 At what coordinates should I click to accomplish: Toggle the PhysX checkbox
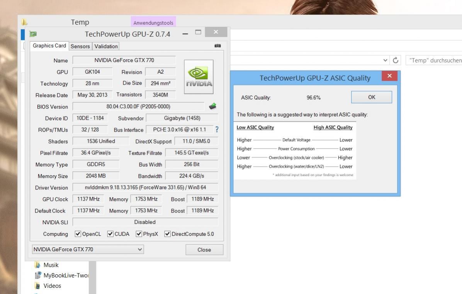pos(139,234)
